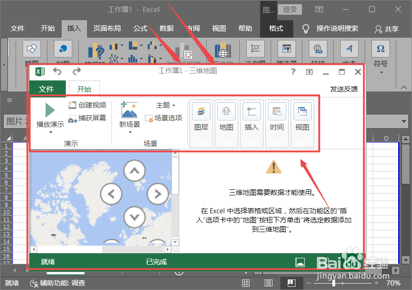Open Excel View (视图) tab

tap(219, 28)
